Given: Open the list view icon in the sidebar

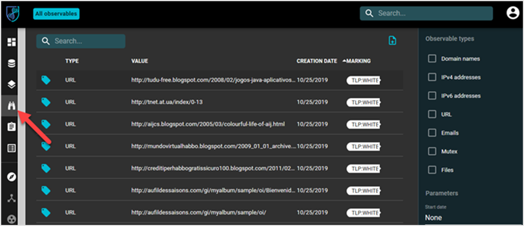Looking at the screenshot, I should pos(11,148).
